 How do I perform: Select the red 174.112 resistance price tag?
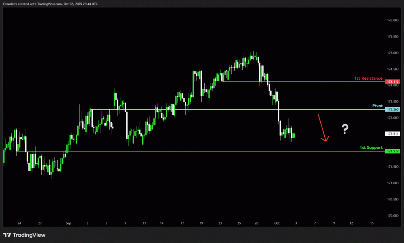click(393, 82)
